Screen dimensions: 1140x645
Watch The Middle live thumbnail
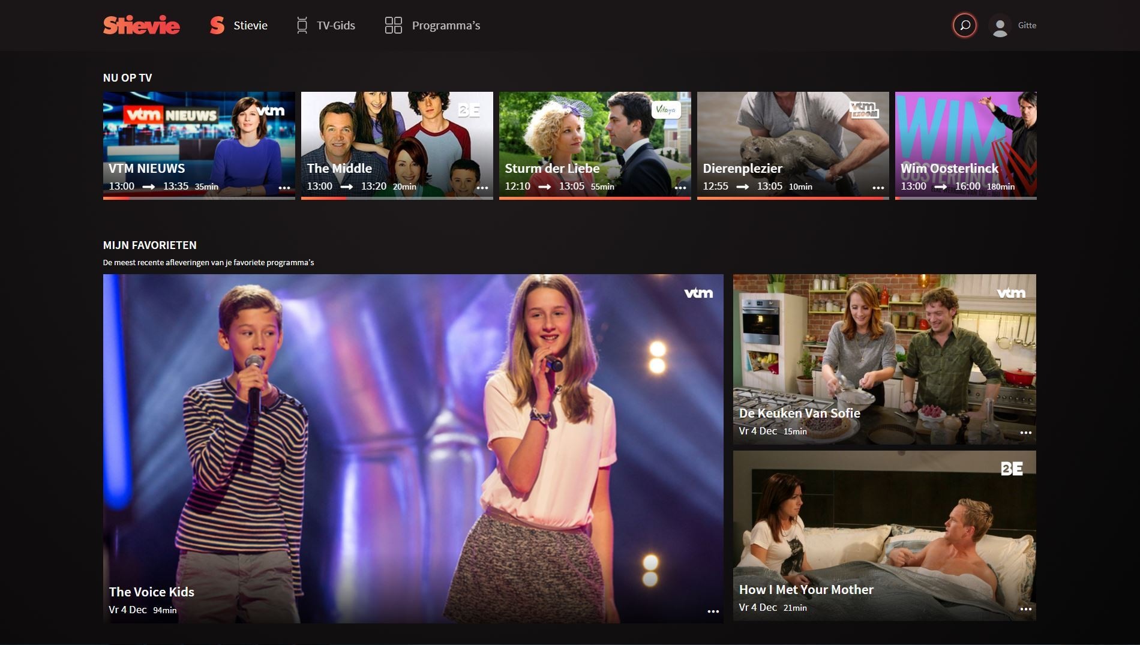(x=397, y=145)
